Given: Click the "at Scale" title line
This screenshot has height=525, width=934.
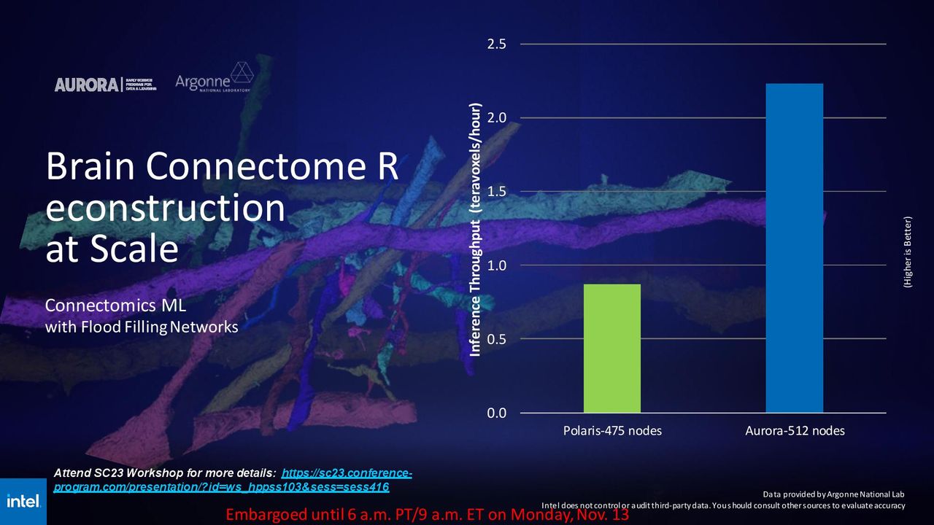Looking at the screenshot, I should (x=112, y=249).
